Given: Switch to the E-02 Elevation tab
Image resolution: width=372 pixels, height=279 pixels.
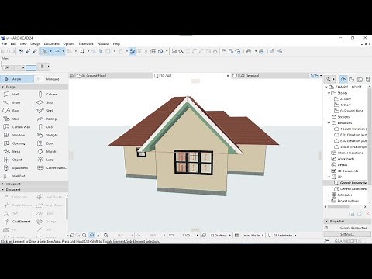Looking at the screenshot, I should (270, 76).
